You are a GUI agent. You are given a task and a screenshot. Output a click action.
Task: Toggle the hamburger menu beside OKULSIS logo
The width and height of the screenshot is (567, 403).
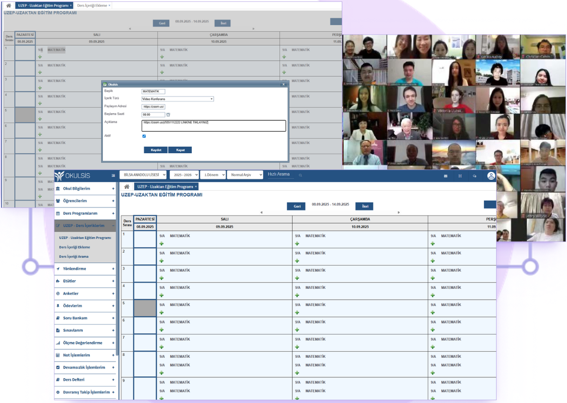[x=113, y=176]
